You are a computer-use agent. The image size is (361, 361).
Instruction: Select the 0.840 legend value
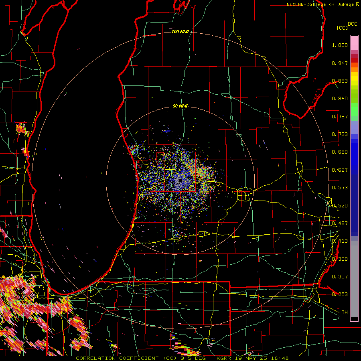[x=340, y=99]
